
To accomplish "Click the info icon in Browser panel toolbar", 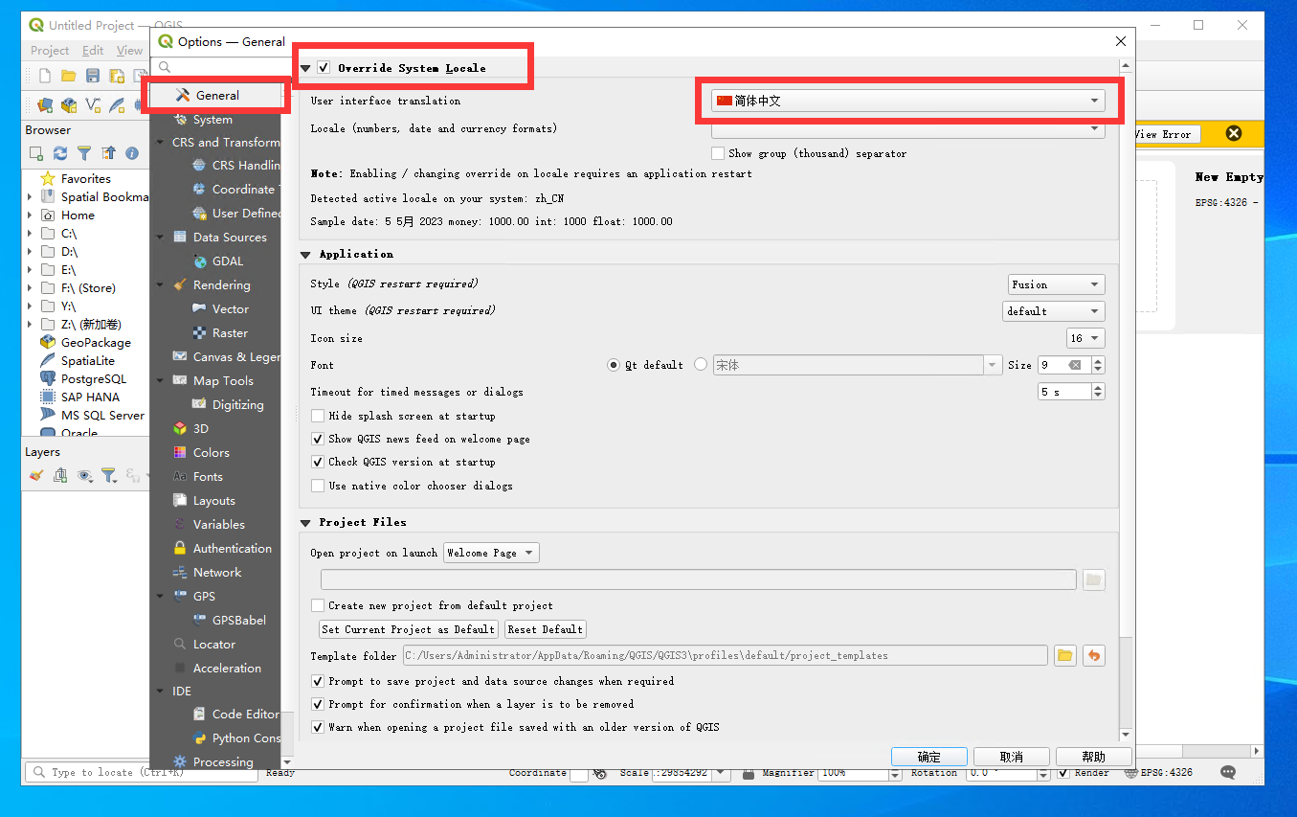I will click(132, 153).
